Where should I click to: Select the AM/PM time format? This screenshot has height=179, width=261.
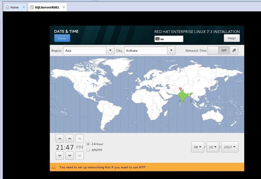coord(88,150)
